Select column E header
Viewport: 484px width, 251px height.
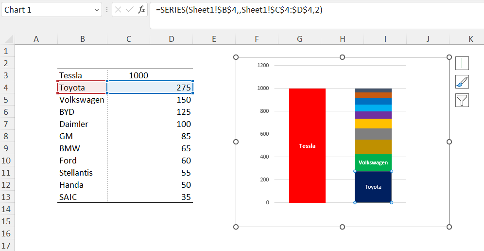[x=214, y=39]
